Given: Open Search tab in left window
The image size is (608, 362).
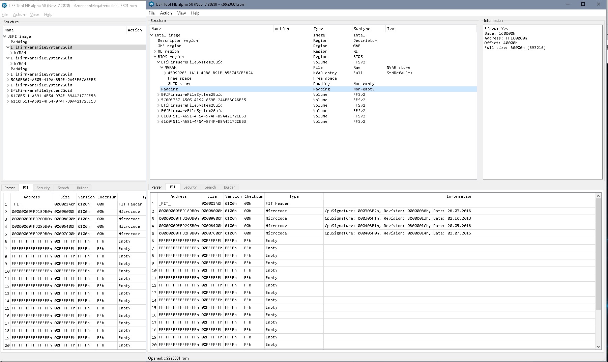Looking at the screenshot, I should [x=63, y=188].
